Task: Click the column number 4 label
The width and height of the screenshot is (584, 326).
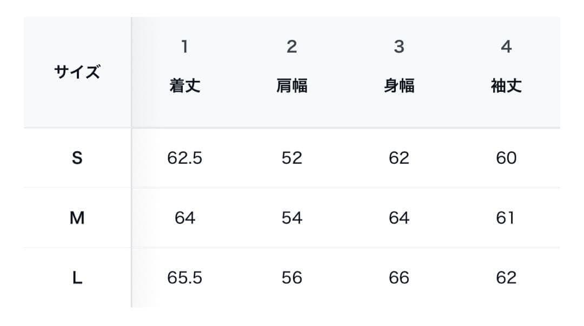Action: coord(506,47)
